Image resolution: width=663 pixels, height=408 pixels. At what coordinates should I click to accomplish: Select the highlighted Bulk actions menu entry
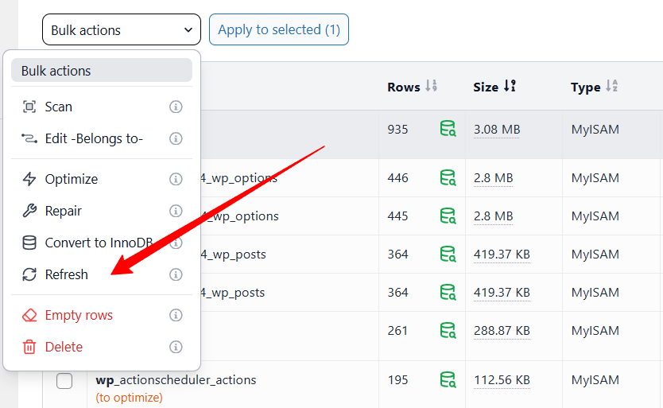click(102, 71)
